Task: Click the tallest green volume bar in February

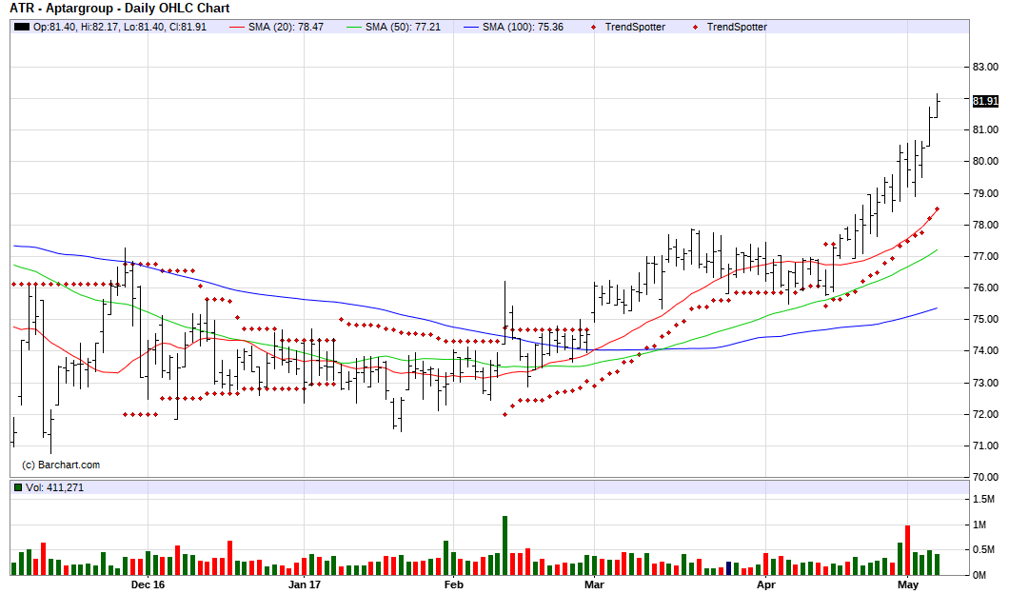Action: [x=505, y=545]
